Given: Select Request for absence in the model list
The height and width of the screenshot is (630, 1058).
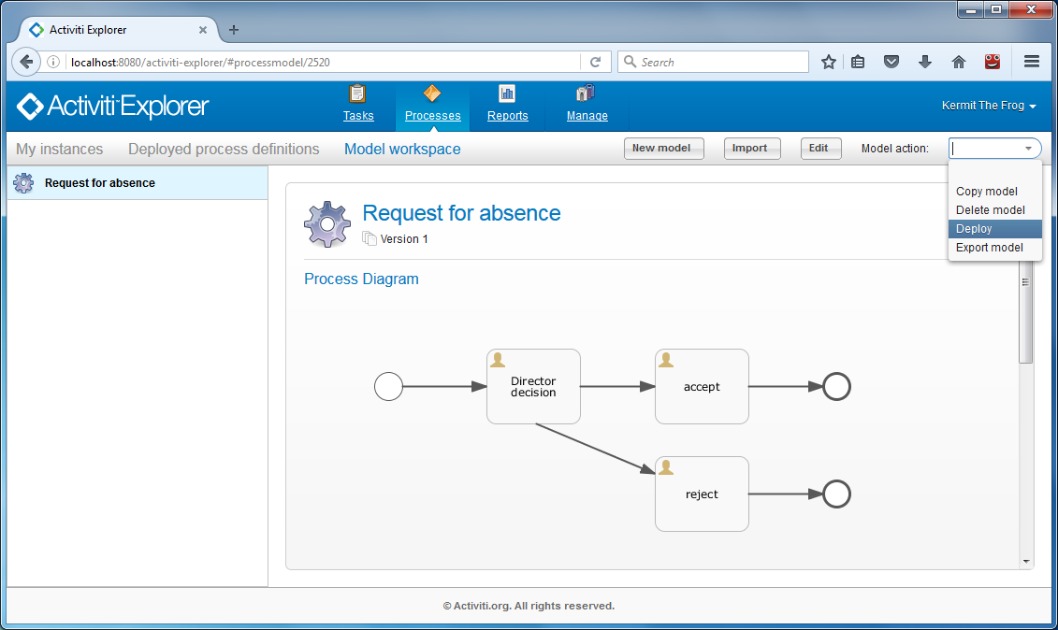Looking at the screenshot, I should 100,183.
